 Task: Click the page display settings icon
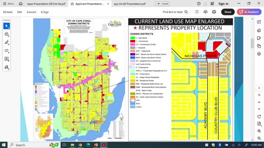pos(259,124)
